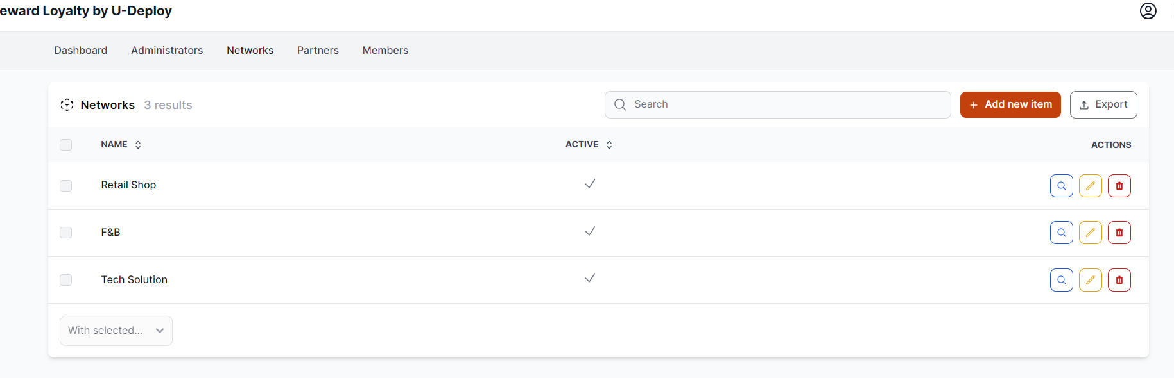Click the Add new item button
Image resolution: width=1174 pixels, height=378 pixels.
(x=1010, y=104)
